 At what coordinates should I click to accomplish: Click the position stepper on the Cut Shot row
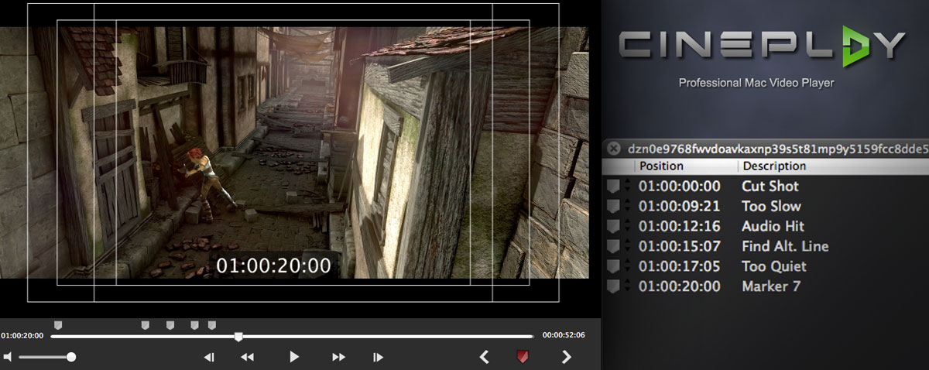click(x=626, y=187)
